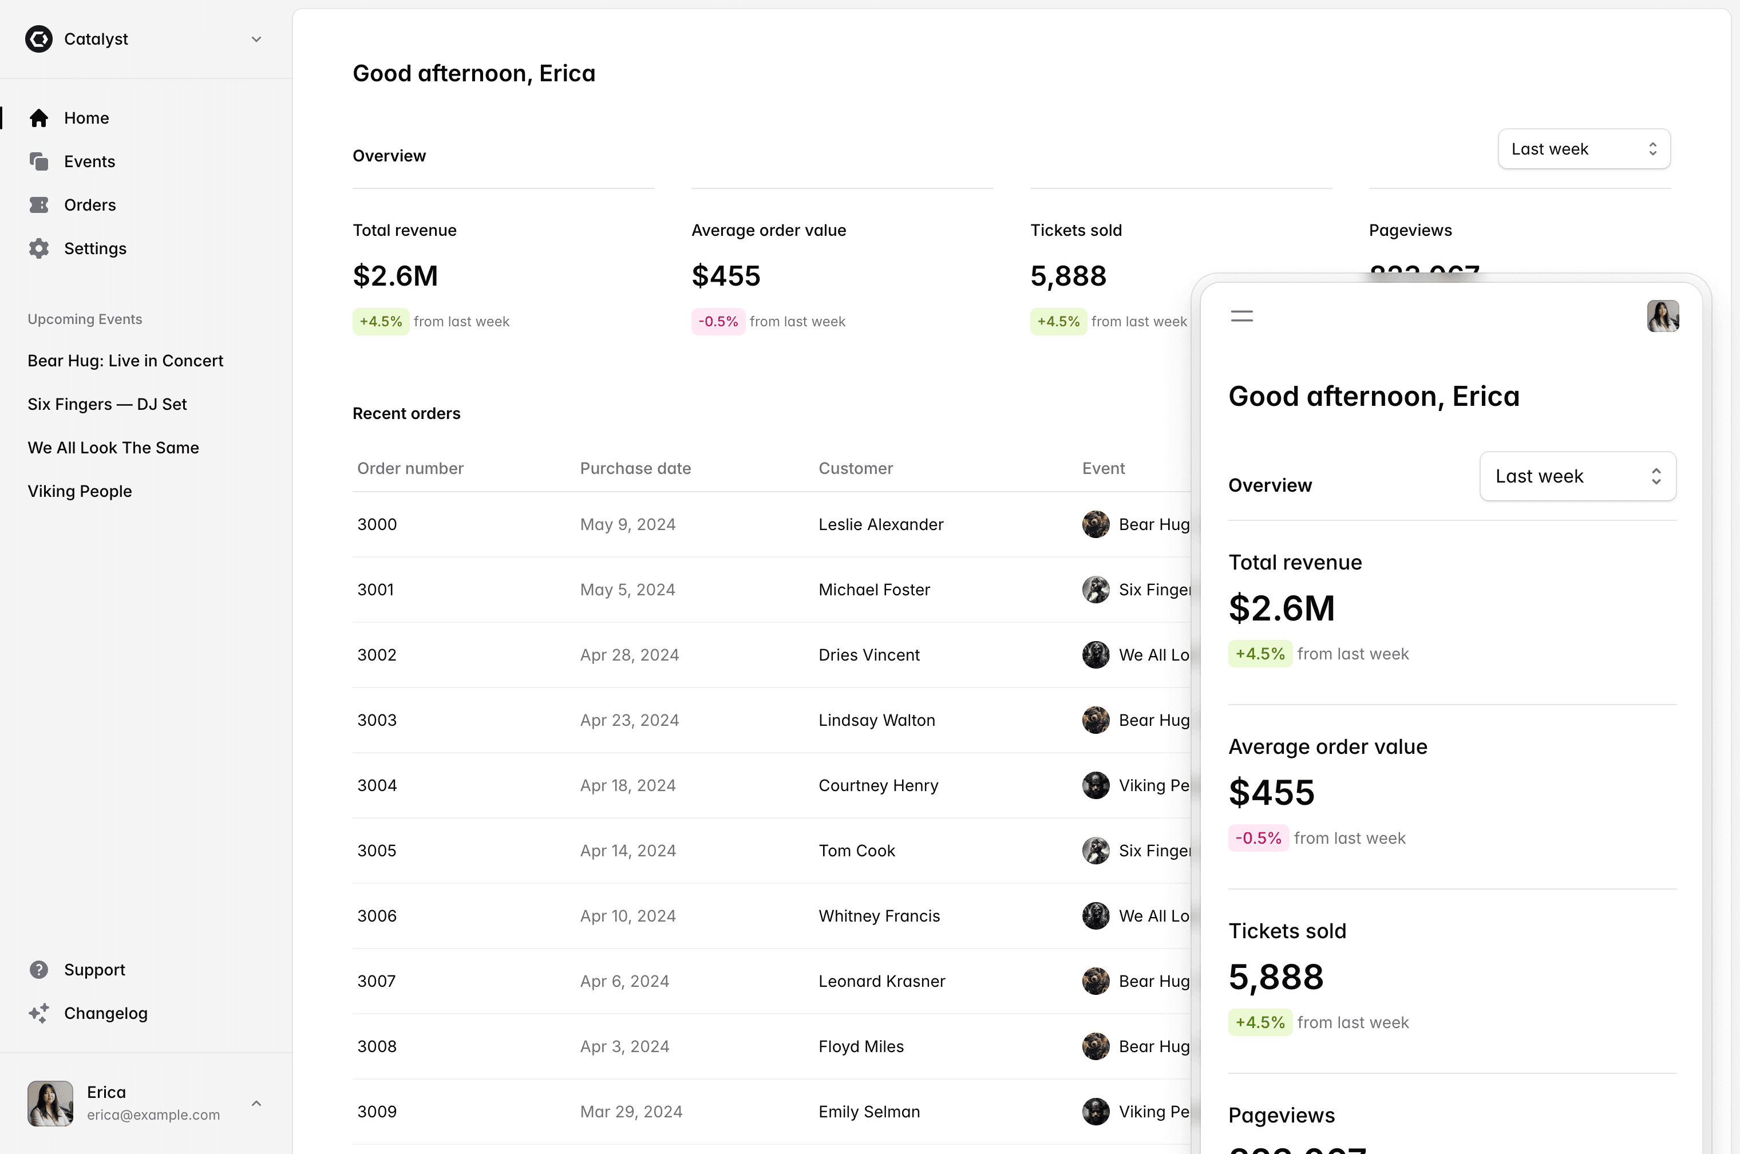Open the Bear Hug: Live in Concert event
The height and width of the screenshot is (1154, 1740).
[125, 361]
